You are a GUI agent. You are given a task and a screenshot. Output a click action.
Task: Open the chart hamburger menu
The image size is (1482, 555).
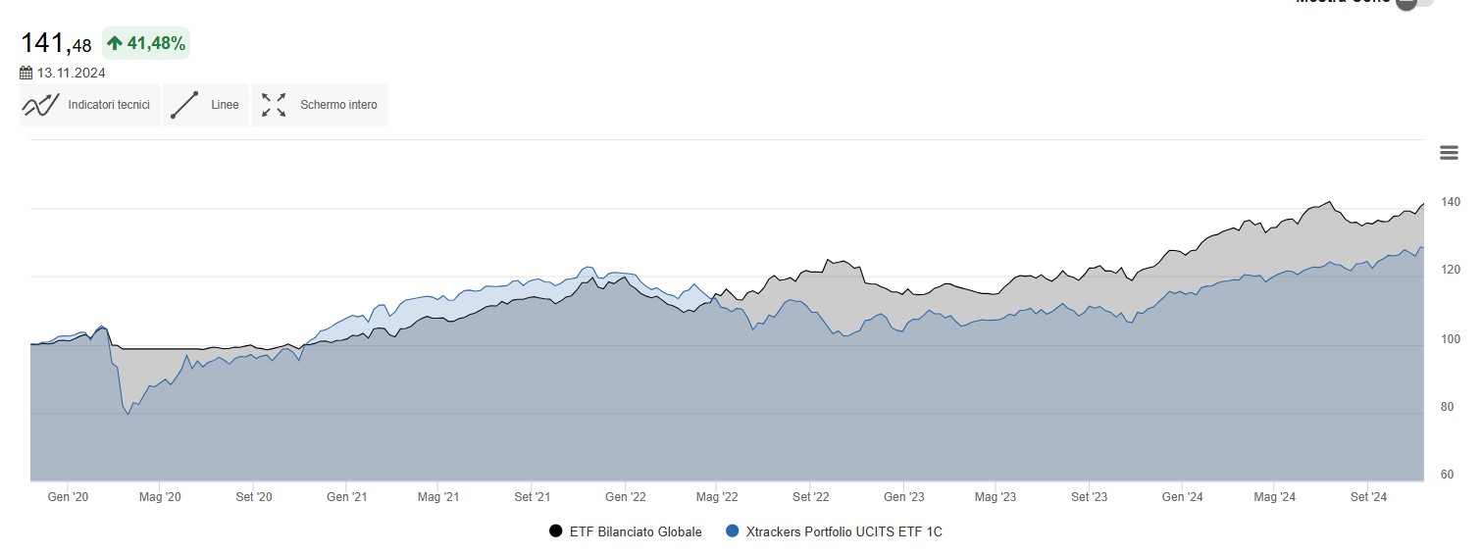tap(1449, 153)
